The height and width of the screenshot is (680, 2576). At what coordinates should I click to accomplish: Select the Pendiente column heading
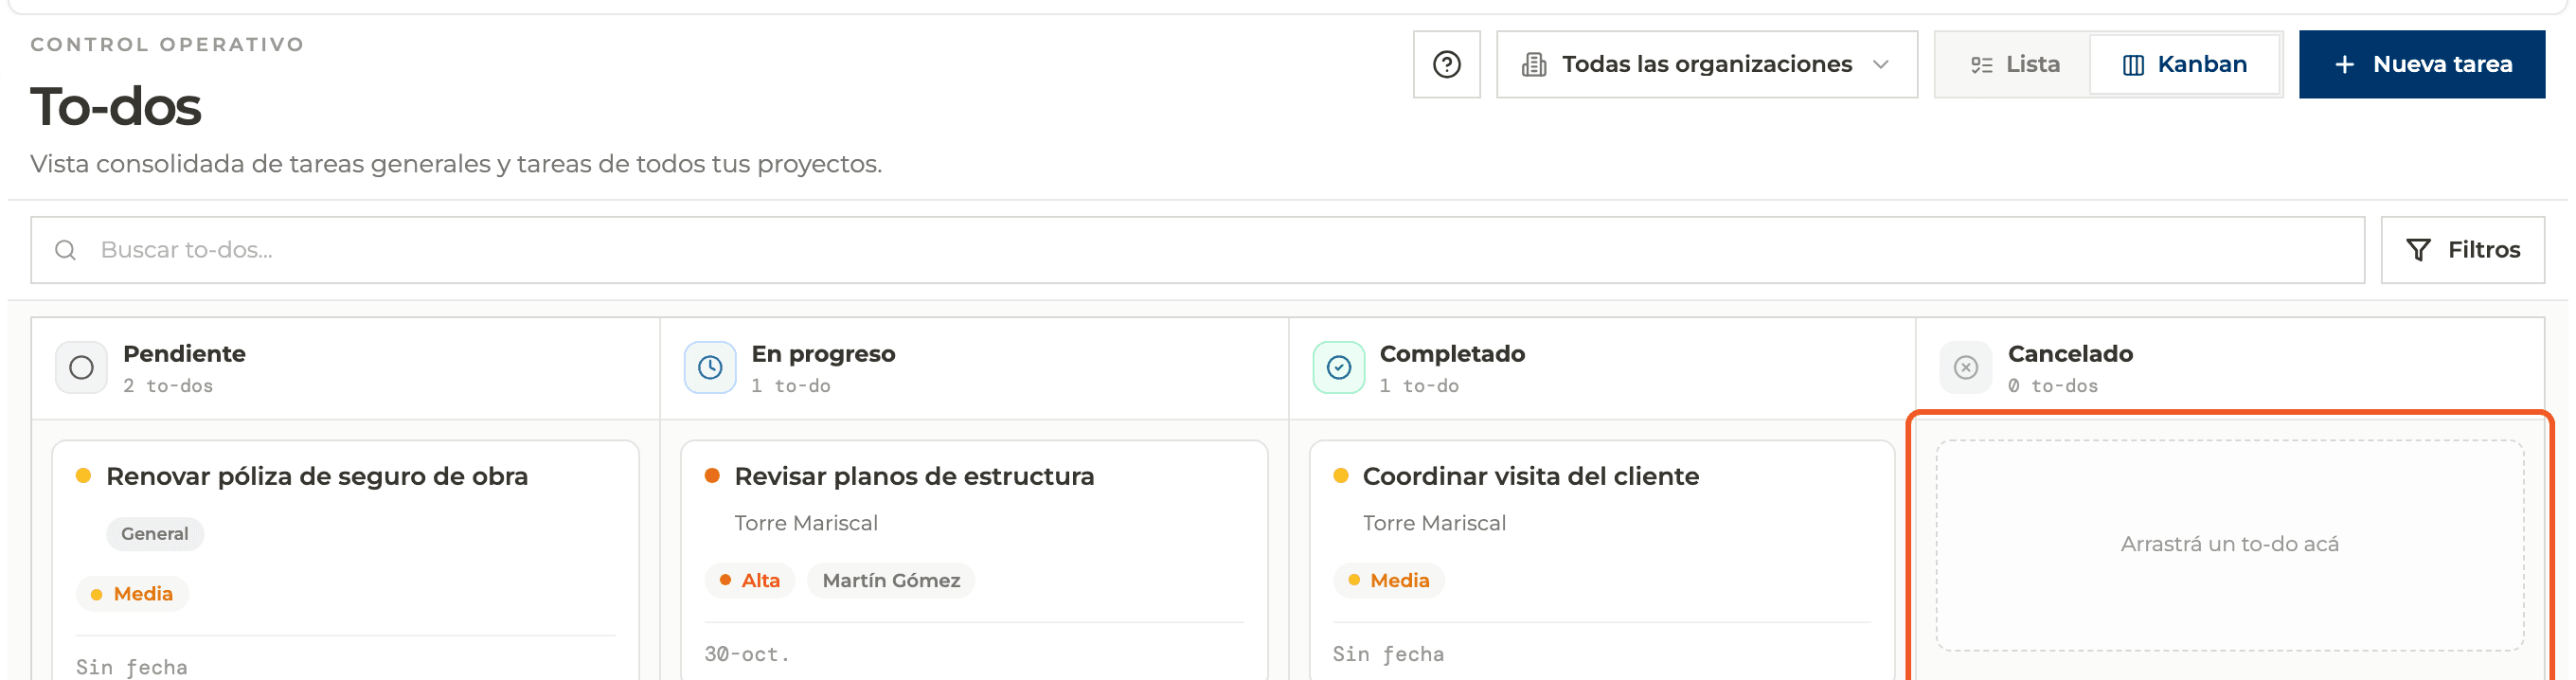[x=184, y=354]
